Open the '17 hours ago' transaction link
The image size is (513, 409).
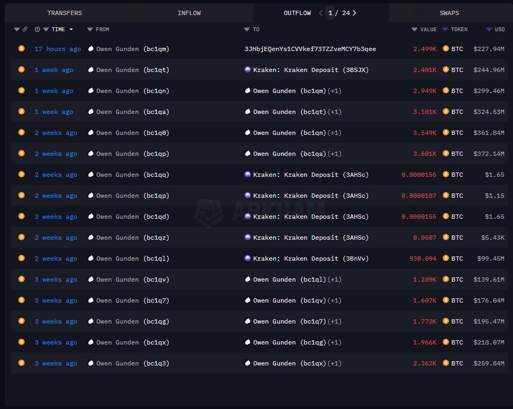click(x=57, y=49)
